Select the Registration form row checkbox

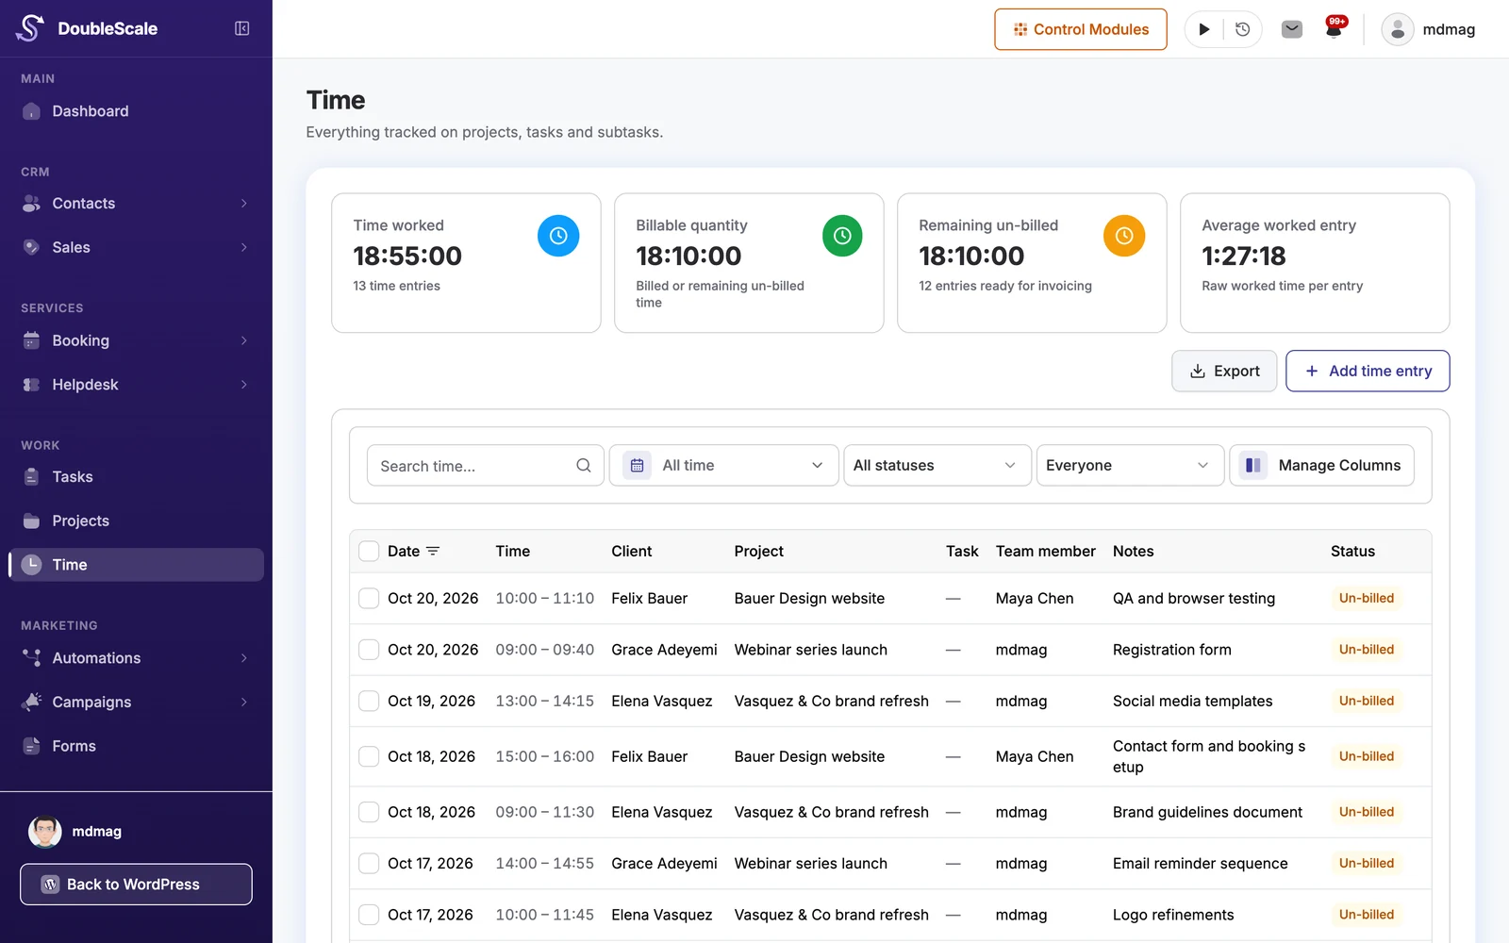369,650
